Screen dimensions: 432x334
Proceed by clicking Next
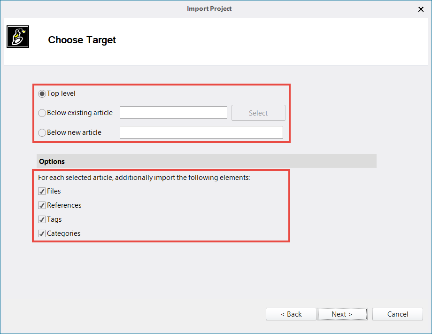(342, 314)
